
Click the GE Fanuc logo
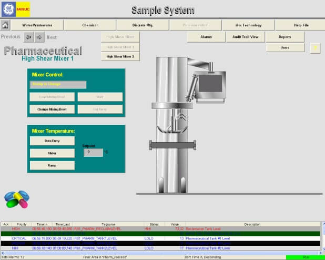(x=16, y=9)
